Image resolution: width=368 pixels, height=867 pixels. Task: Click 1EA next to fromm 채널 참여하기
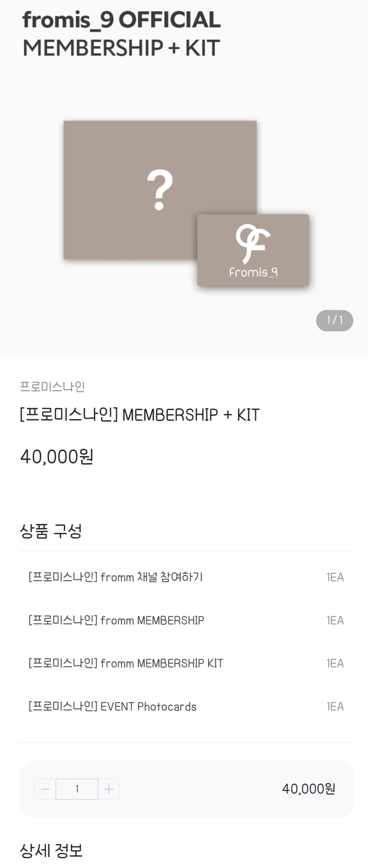point(335,577)
